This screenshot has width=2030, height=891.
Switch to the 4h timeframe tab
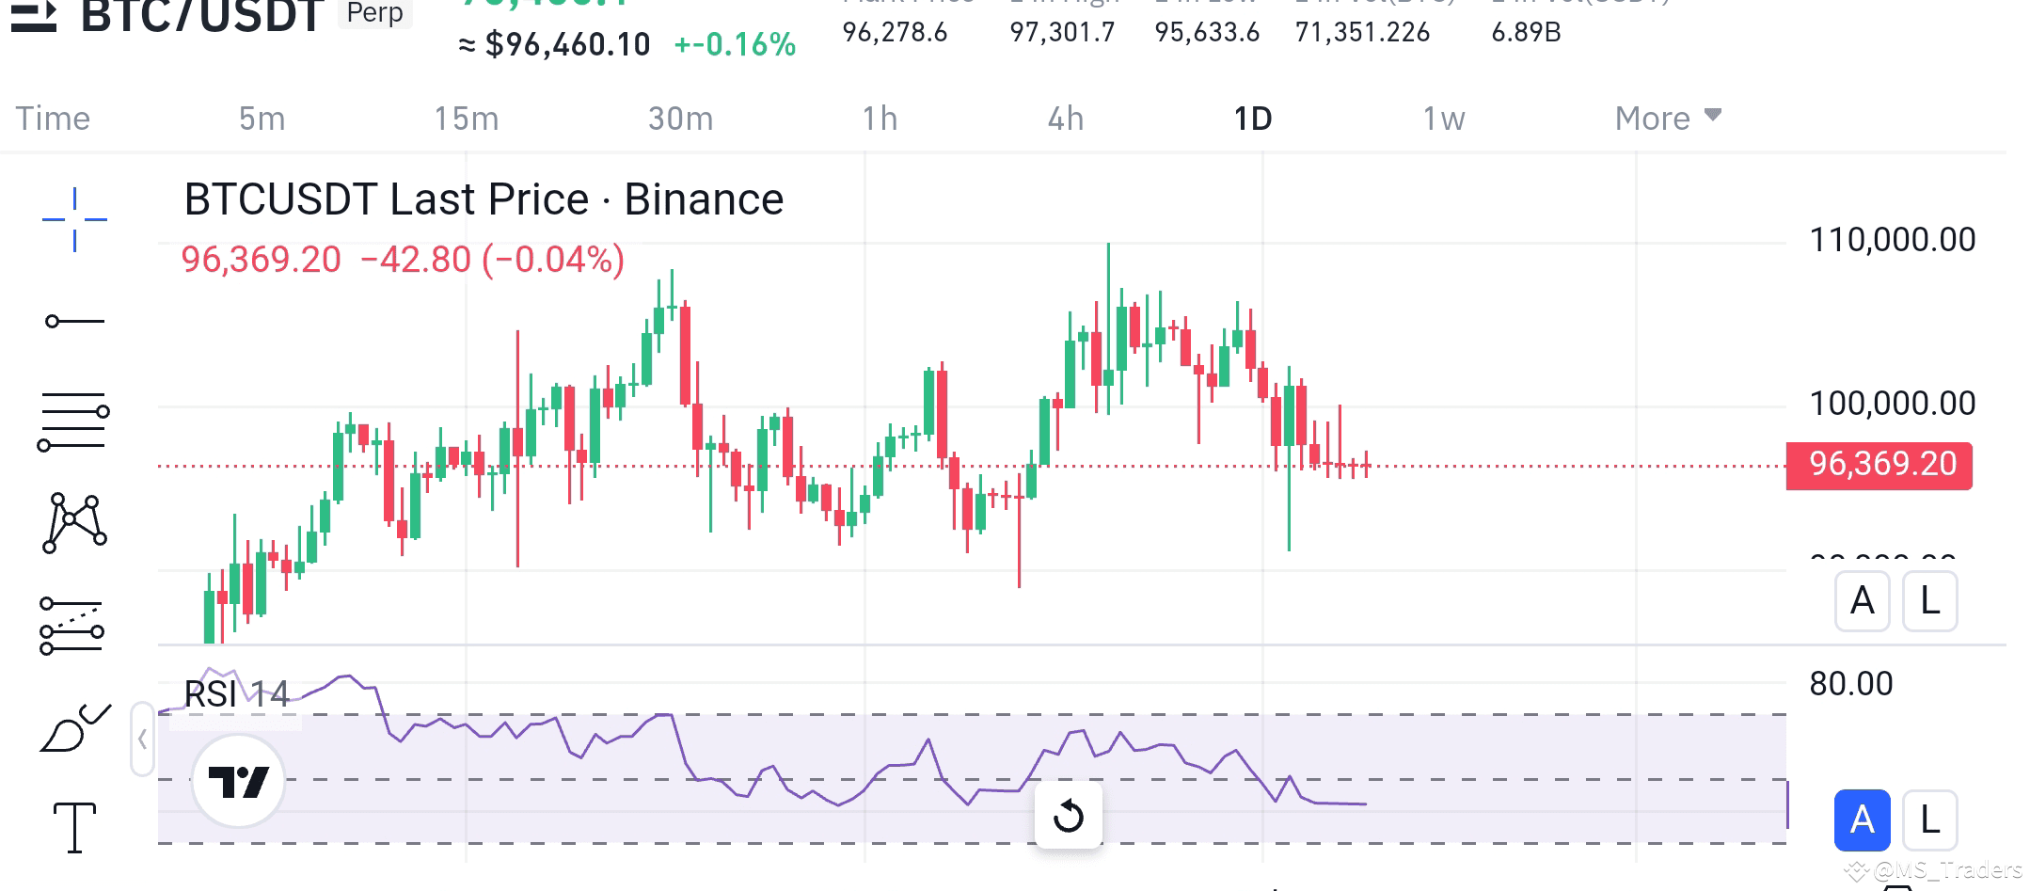coord(1066,119)
